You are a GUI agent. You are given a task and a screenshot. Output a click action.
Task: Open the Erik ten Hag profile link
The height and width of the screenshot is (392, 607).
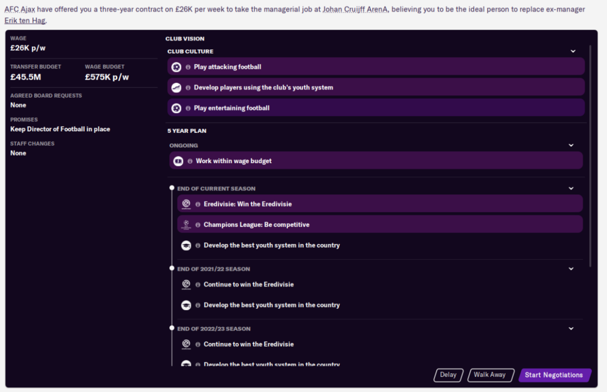[x=25, y=21]
